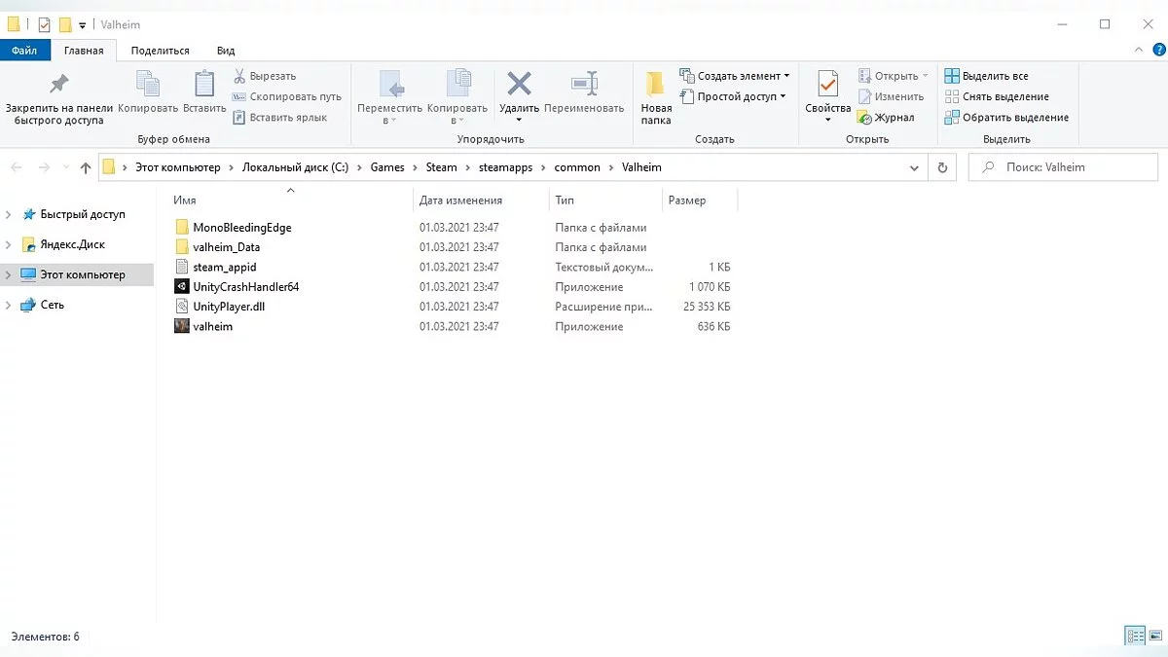Create a new folder with Новая папка
This screenshot has height=657, width=1168.
point(656,95)
